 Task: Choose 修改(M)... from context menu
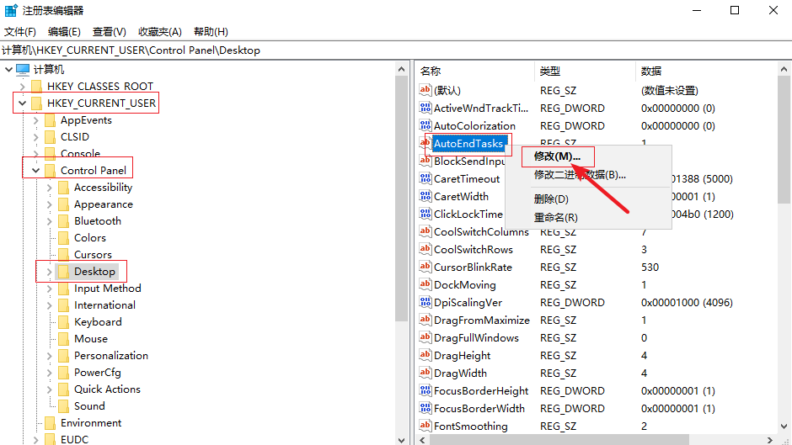[x=557, y=156]
